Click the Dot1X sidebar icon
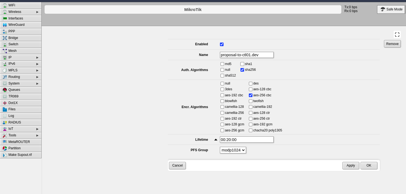The image size is (406, 194). pyautogui.click(x=5, y=103)
